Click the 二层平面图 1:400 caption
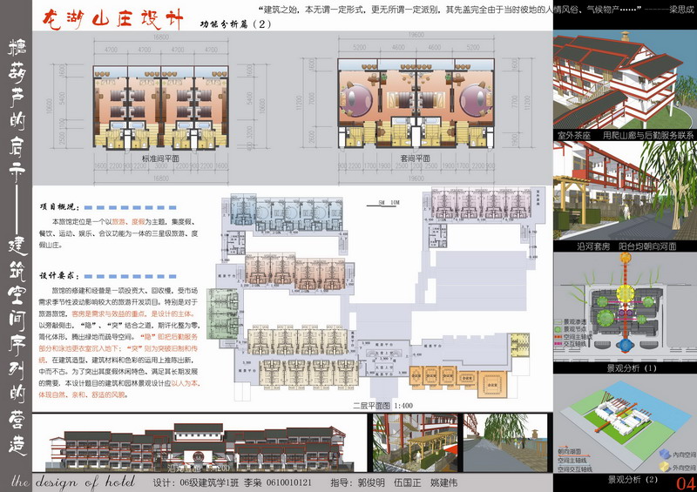The width and height of the screenshot is (697, 492). (381, 406)
